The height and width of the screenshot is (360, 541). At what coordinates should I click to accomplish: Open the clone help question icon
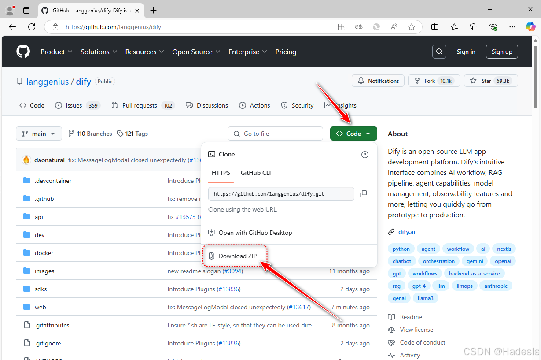[x=364, y=155]
